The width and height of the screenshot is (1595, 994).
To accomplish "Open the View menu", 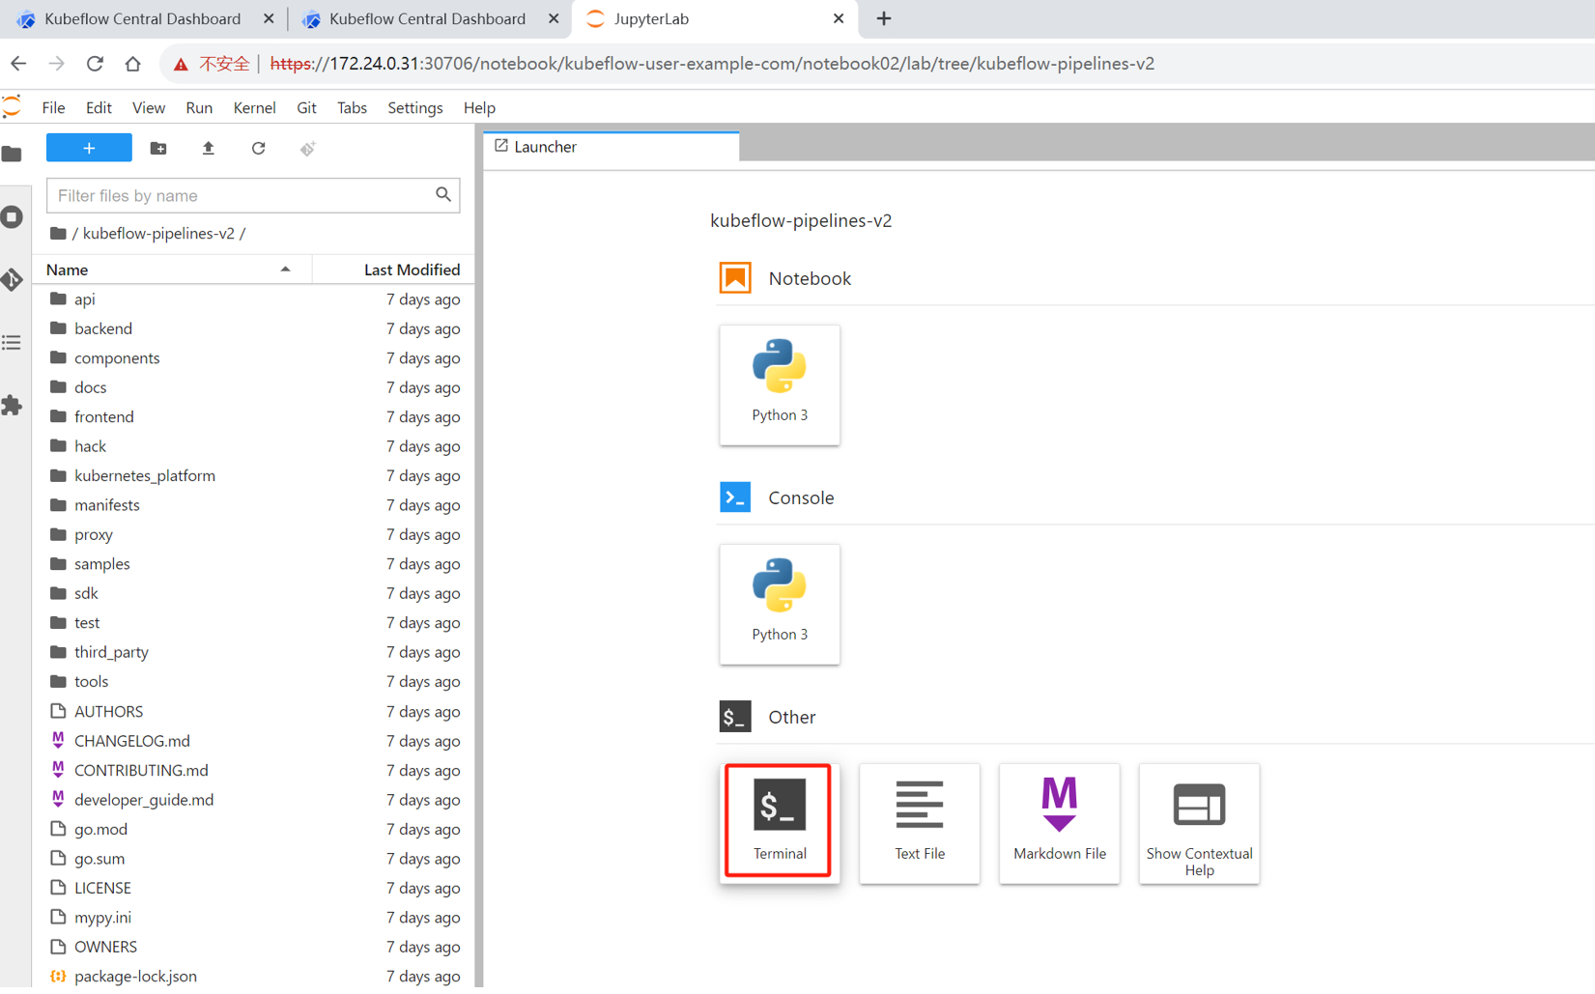I will point(149,107).
